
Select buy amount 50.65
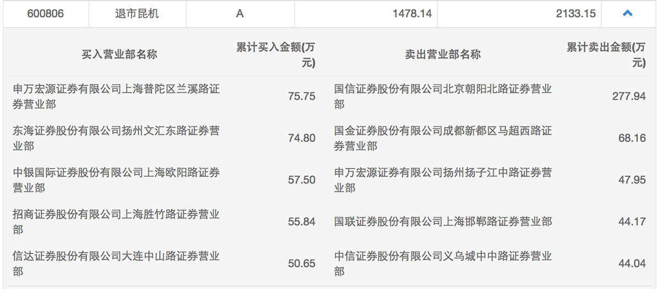(x=302, y=263)
